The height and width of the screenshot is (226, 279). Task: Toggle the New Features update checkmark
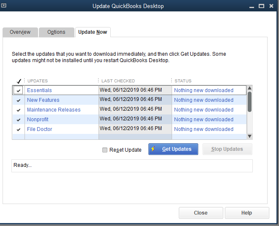pyautogui.click(x=18, y=100)
